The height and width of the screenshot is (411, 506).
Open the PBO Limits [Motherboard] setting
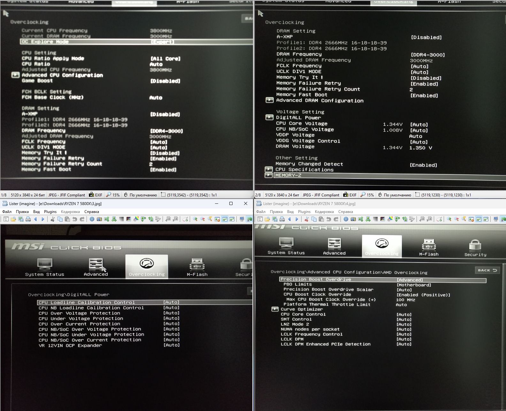(414, 285)
